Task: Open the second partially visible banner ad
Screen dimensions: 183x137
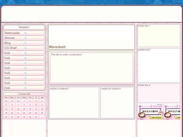Action: [172, 112]
